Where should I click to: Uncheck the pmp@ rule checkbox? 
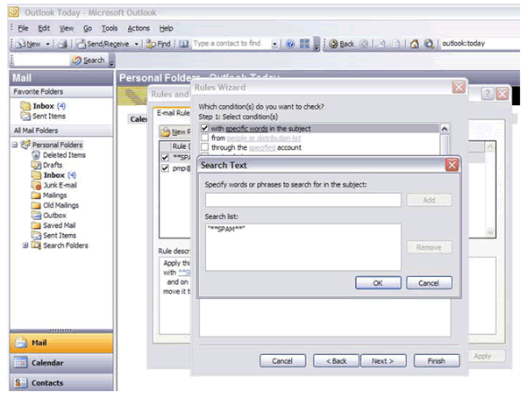[x=165, y=168]
